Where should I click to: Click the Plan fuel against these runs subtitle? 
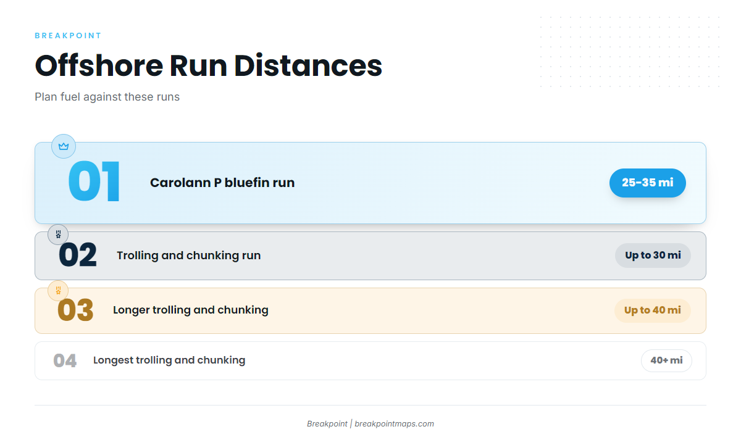pyautogui.click(x=107, y=97)
